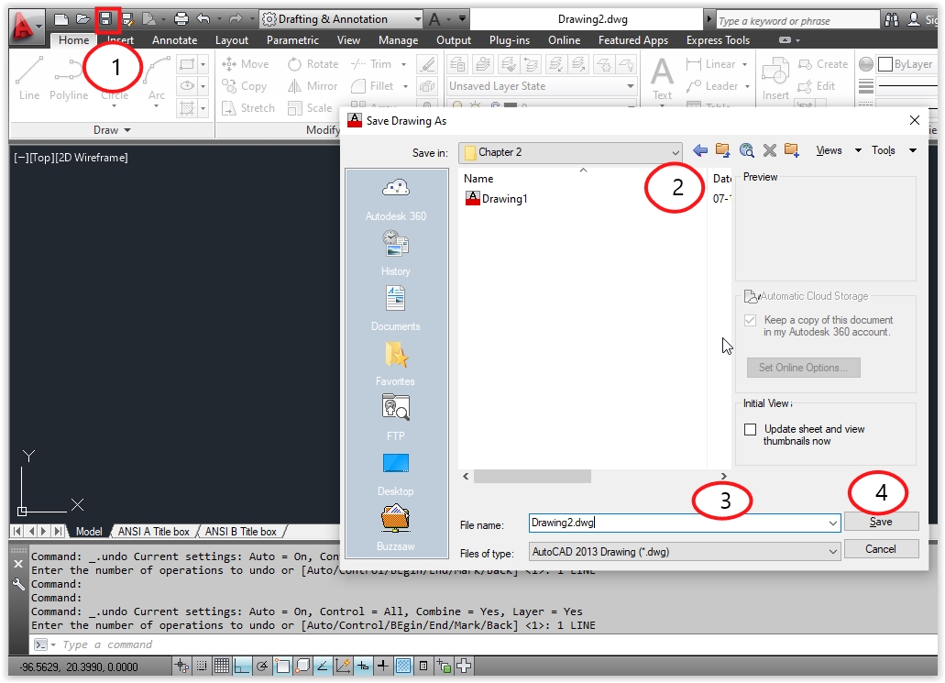Click the Insert block icon
This screenshot has width=945, height=683.
click(x=775, y=79)
